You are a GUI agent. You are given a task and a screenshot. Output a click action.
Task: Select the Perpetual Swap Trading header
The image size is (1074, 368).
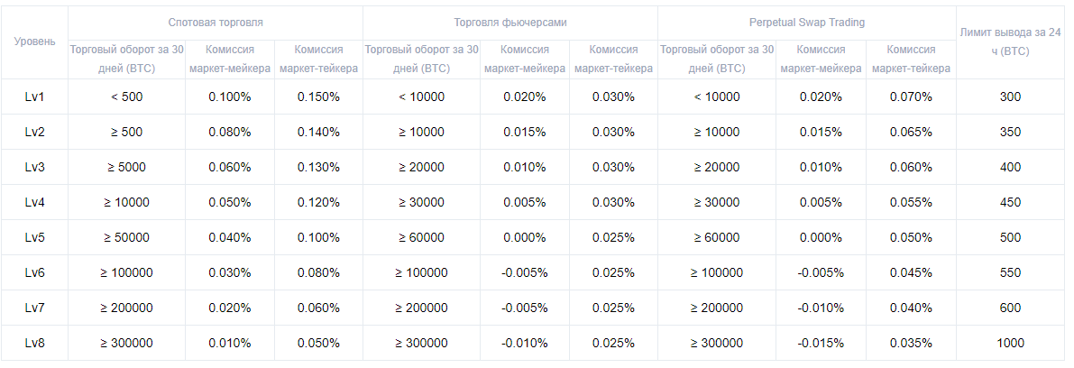tap(806, 20)
